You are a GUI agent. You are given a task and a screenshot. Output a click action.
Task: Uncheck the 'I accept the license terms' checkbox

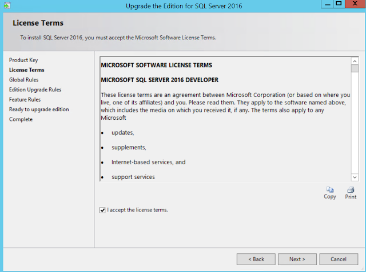pos(102,210)
